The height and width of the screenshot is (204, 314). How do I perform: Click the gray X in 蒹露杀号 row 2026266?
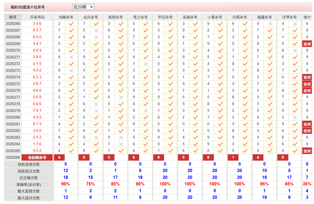click(270, 24)
